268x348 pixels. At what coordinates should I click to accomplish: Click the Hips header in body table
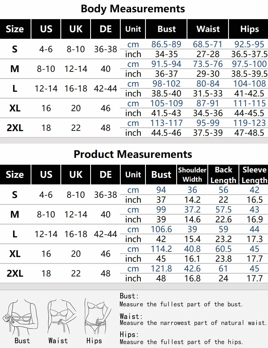tap(249, 29)
